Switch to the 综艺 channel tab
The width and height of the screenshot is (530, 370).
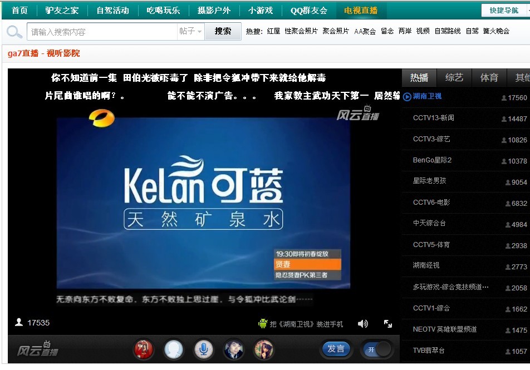(x=454, y=78)
